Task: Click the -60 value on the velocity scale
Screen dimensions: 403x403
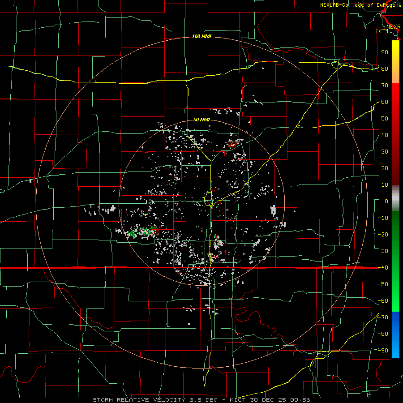Action: coord(383,301)
